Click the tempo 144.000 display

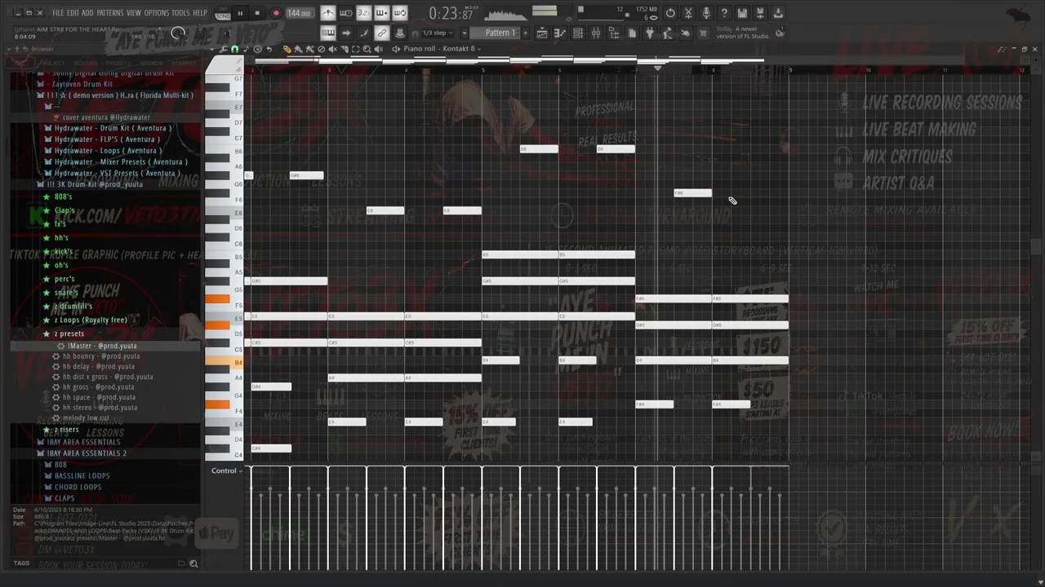pyautogui.click(x=299, y=13)
